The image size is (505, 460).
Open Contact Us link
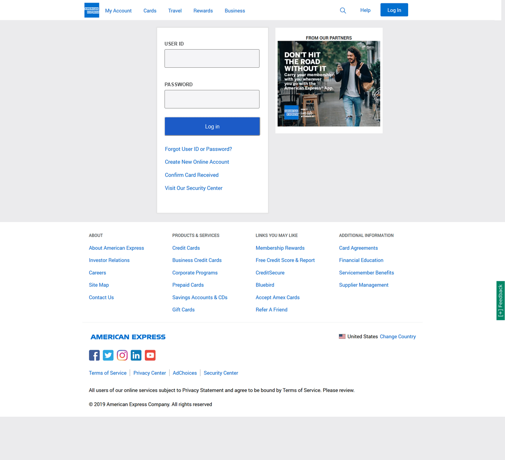coord(101,298)
